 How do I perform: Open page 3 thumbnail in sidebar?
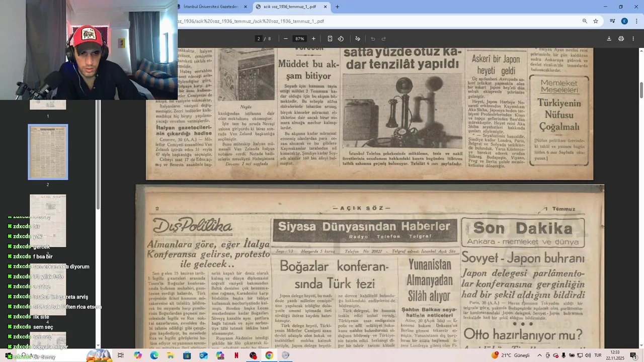48,221
